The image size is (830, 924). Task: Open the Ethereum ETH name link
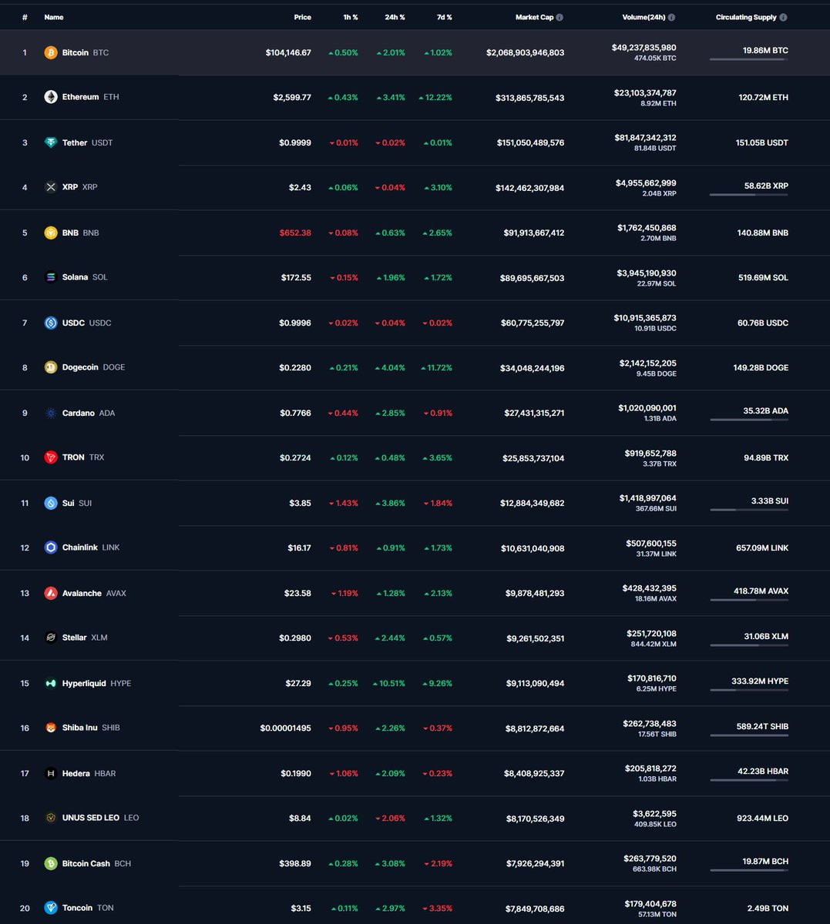(91, 97)
